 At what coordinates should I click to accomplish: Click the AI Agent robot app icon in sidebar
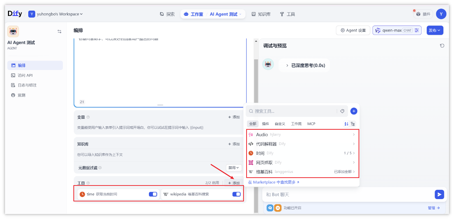coord(13,32)
